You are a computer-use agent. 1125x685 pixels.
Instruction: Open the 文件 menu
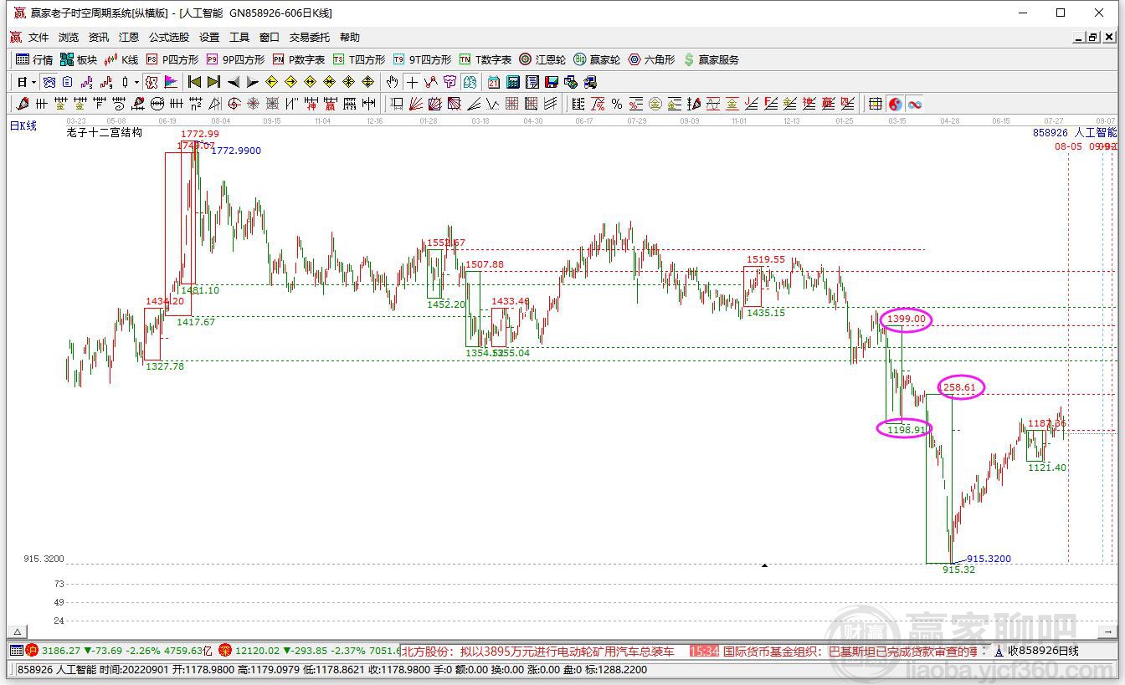pos(39,38)
